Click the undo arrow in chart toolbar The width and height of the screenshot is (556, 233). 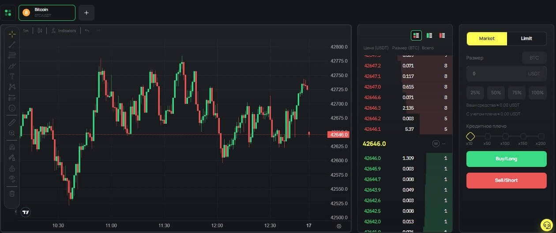click(87, 31)
